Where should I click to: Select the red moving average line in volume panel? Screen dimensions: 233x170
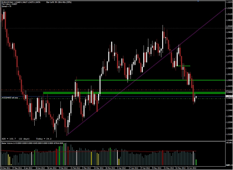click(98, 151)
